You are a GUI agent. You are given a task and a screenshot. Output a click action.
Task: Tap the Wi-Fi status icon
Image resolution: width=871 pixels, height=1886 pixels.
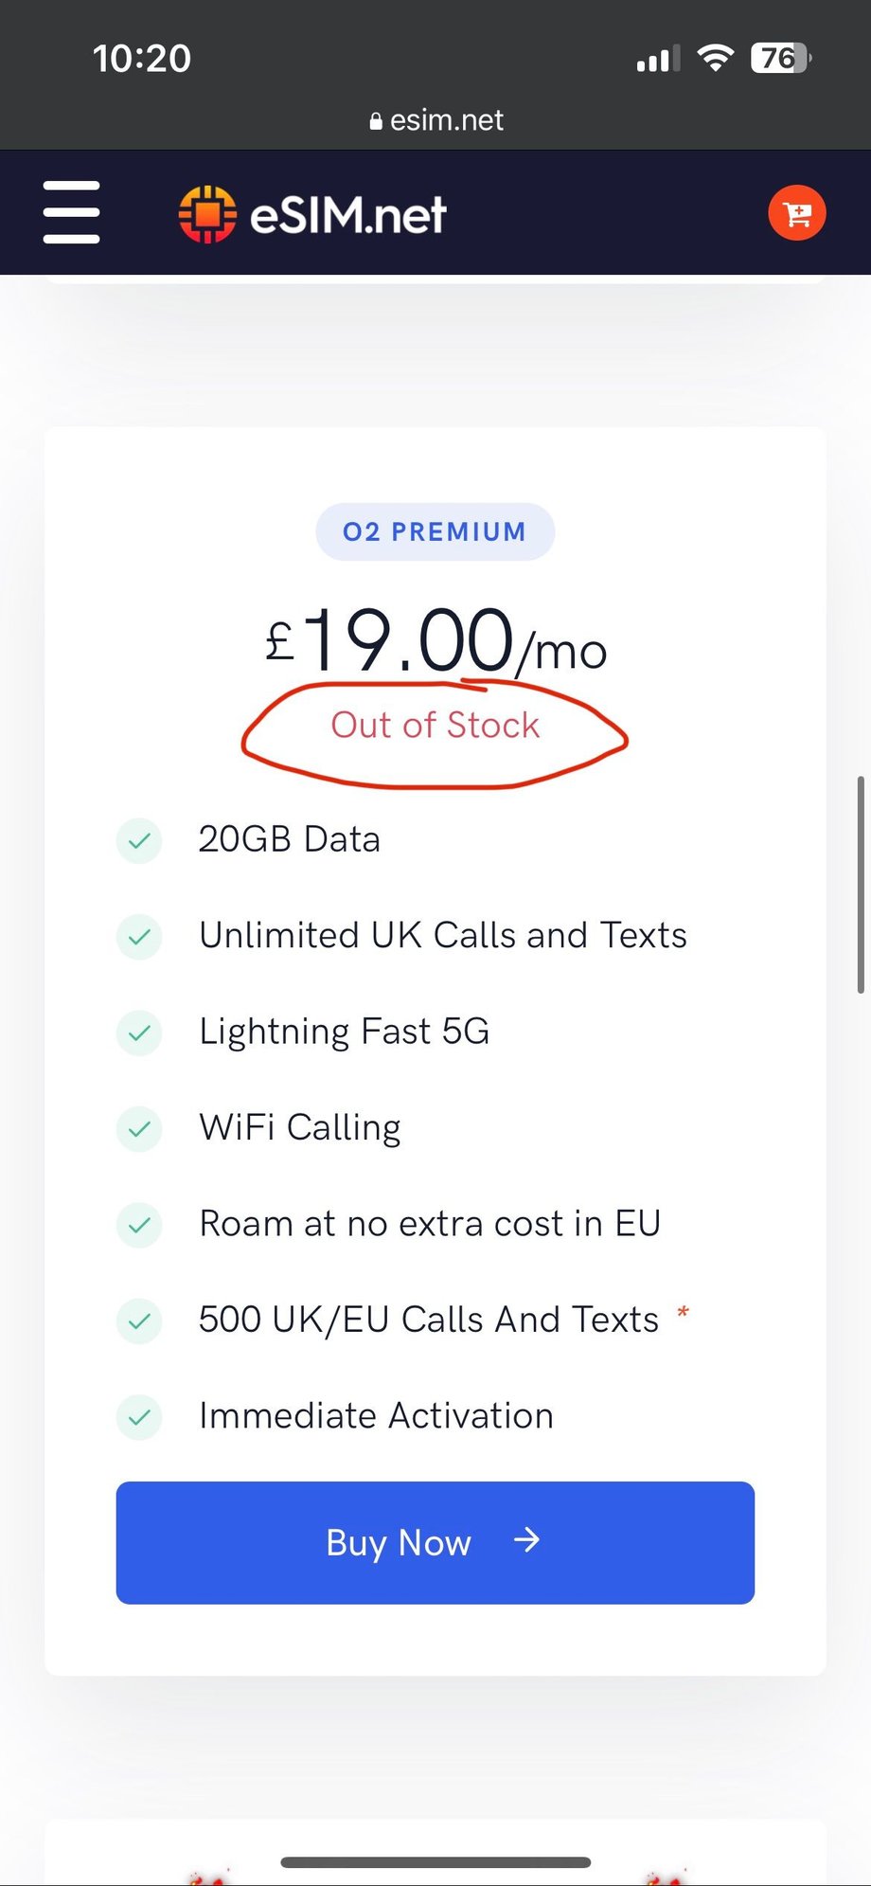[x=716, y=59]
